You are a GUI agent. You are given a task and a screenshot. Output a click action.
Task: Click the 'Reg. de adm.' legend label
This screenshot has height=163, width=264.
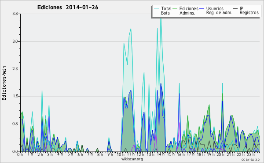tap(219, 13)
